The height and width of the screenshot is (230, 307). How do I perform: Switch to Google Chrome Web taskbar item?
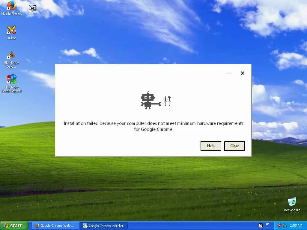[x=55, y=226]
